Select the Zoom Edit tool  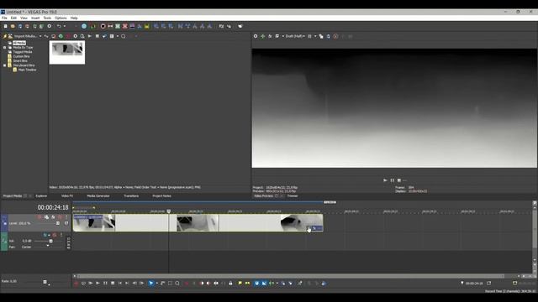click(x=177, y=284)
